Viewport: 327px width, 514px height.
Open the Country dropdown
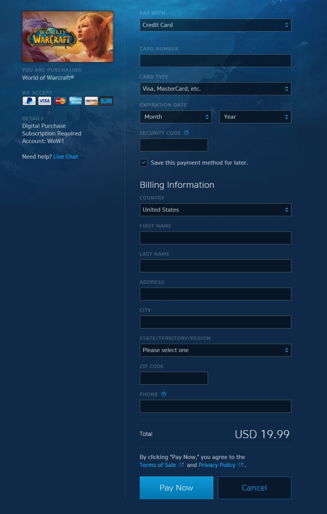point(215,210)
